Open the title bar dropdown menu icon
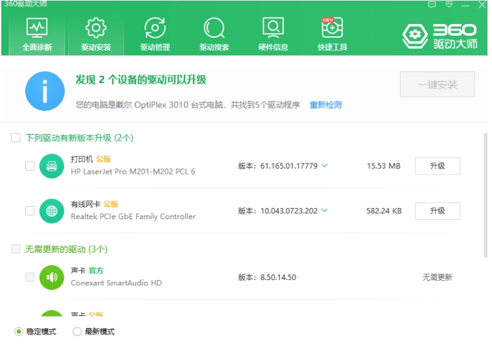 pos(449,5)
